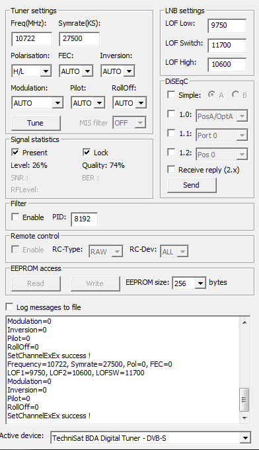This screenshot has height=450, width=259.
Task: Enable the DiSEqC 1.2 checkbox
Action: coord(171,153)
